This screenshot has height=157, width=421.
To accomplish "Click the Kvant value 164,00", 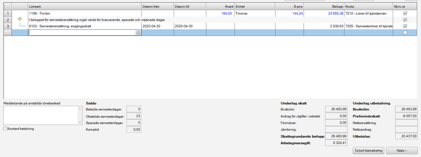I will coord(227,13).
